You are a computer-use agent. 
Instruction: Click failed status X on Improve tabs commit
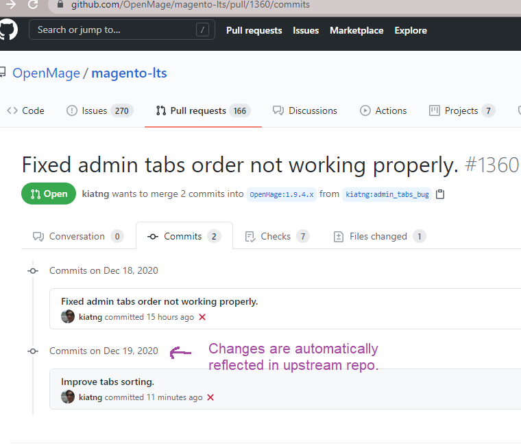point(210,397)
